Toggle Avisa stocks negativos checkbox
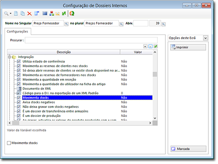 pos(19,102)
